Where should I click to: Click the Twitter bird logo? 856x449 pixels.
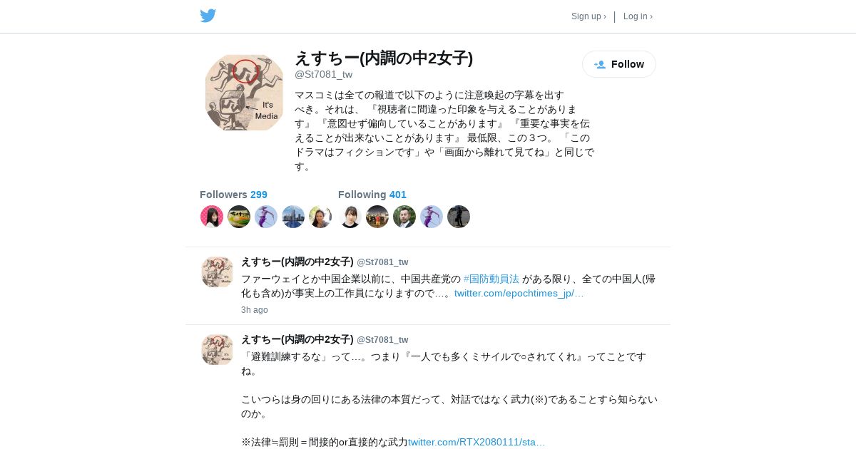click(x=208, y=16)
